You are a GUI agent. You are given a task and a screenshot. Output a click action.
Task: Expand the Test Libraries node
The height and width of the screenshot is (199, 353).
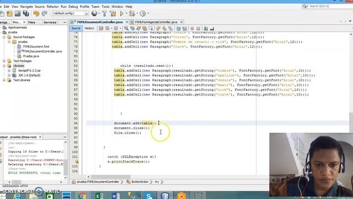(x=4, y=80)
